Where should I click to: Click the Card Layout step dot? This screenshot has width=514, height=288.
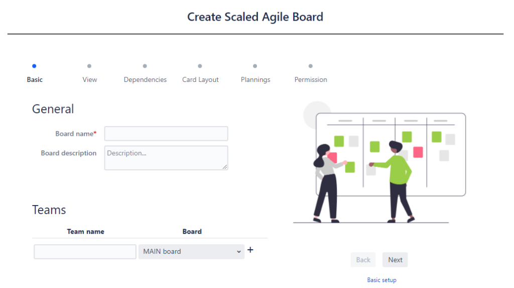coord(200,66)
